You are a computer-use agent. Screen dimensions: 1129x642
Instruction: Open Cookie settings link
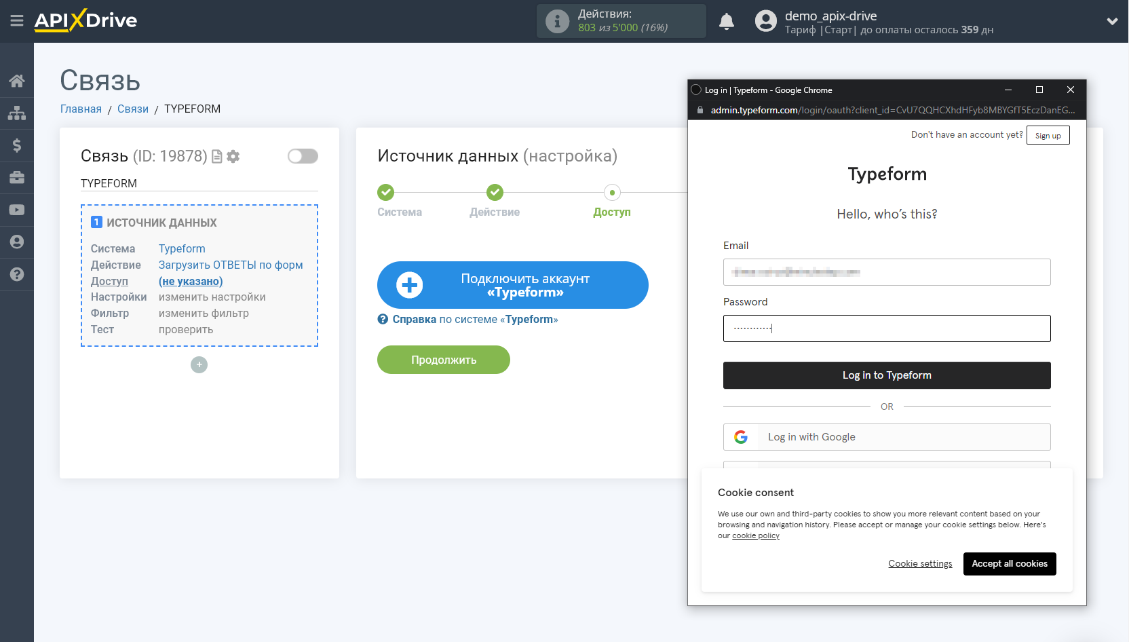[920, 564]
